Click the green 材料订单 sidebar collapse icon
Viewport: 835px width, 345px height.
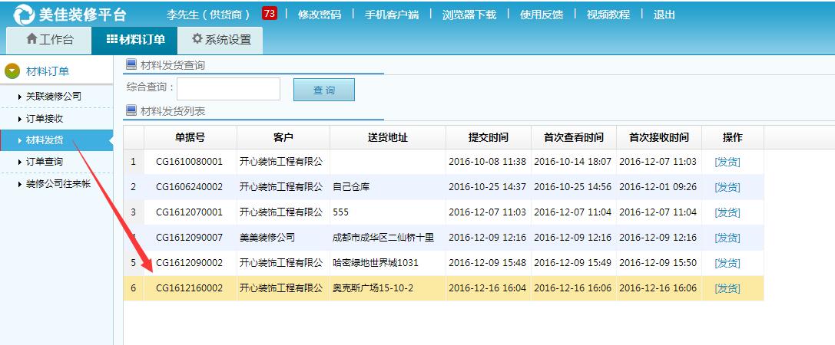coord(12,71)
